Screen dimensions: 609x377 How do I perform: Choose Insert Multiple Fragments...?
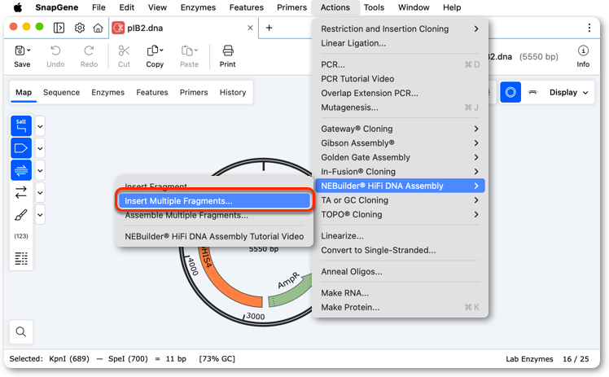(x=214, y=201)
